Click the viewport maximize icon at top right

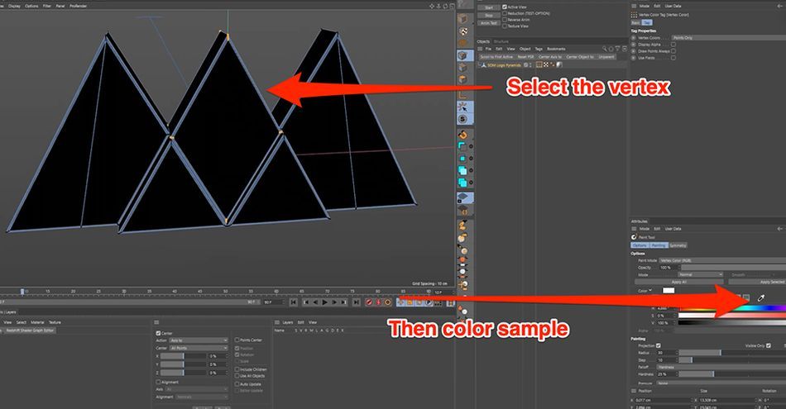[452, 6]
